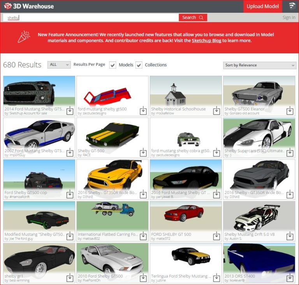Download the Shelby Historical Schoolhouse model
This screenshot has height=285, width=299.
(x=216, y=110)
